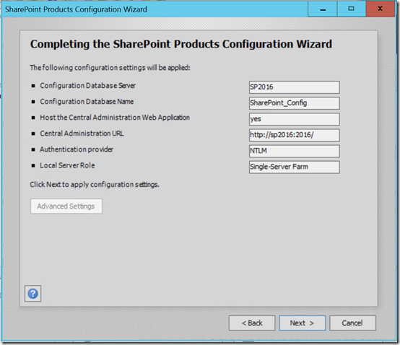
Task: Click the Host Central Administration 'yes' field
Action: (x=295, y=119)
